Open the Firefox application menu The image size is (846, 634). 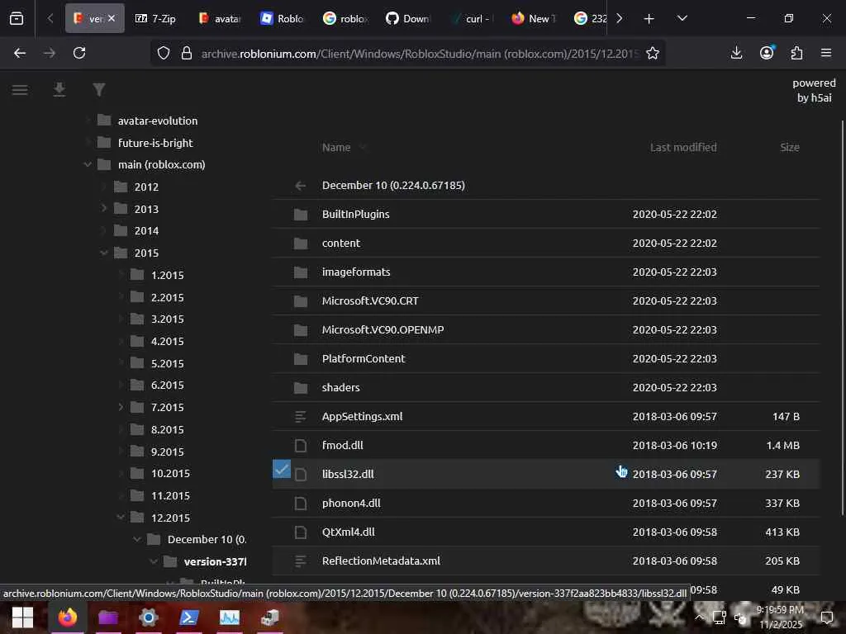click(826, 53)
